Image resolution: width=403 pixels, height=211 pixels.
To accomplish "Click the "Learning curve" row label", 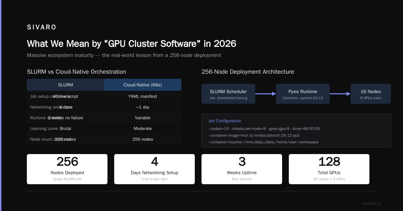I will click(x=44, y=129).
